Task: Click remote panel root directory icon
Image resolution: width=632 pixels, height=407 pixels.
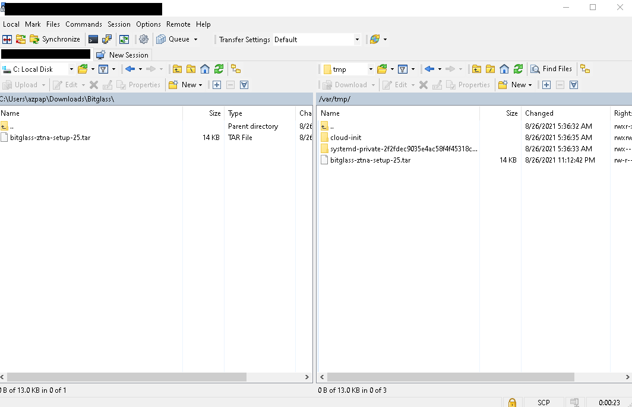Action: (490, 69)
